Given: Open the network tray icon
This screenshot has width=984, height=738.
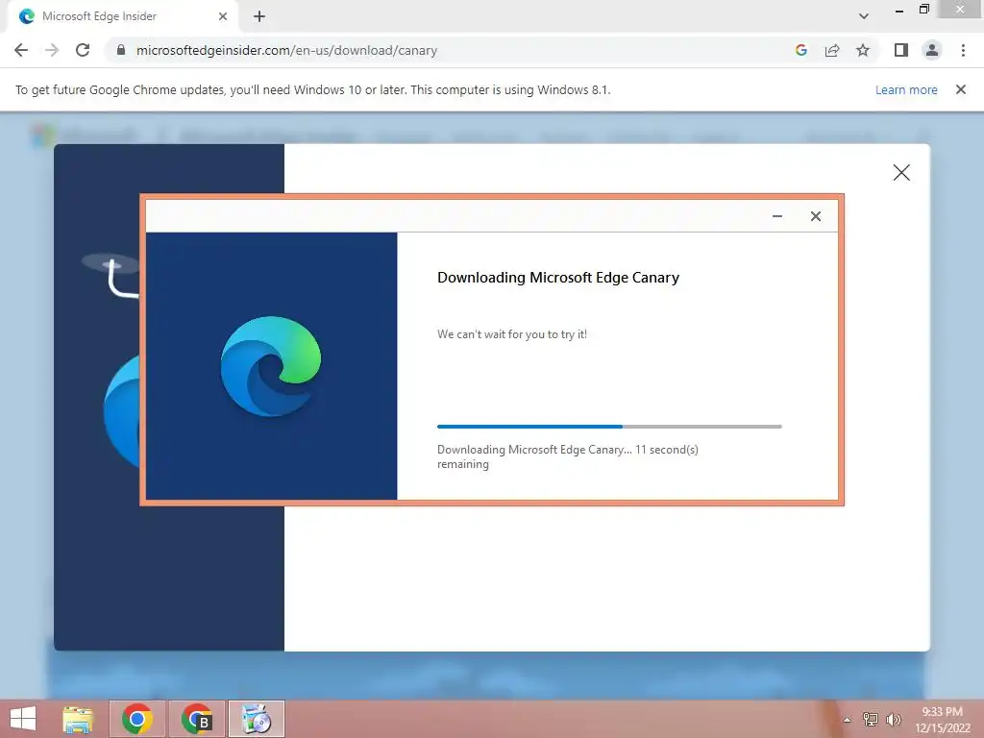Looking at the screenshot, I should click(x=871, y=719).
